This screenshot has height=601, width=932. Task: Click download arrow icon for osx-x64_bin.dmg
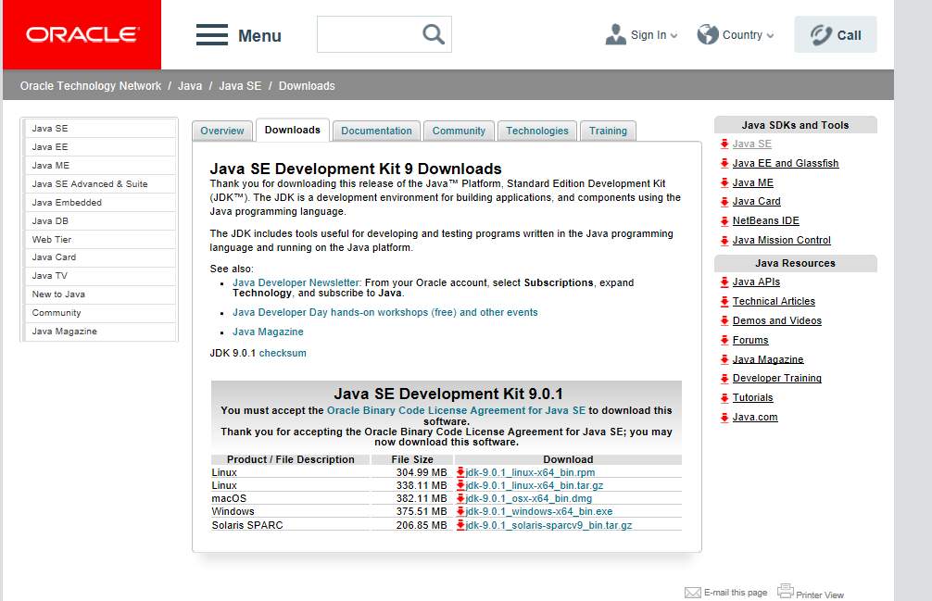tap(460, 498)
